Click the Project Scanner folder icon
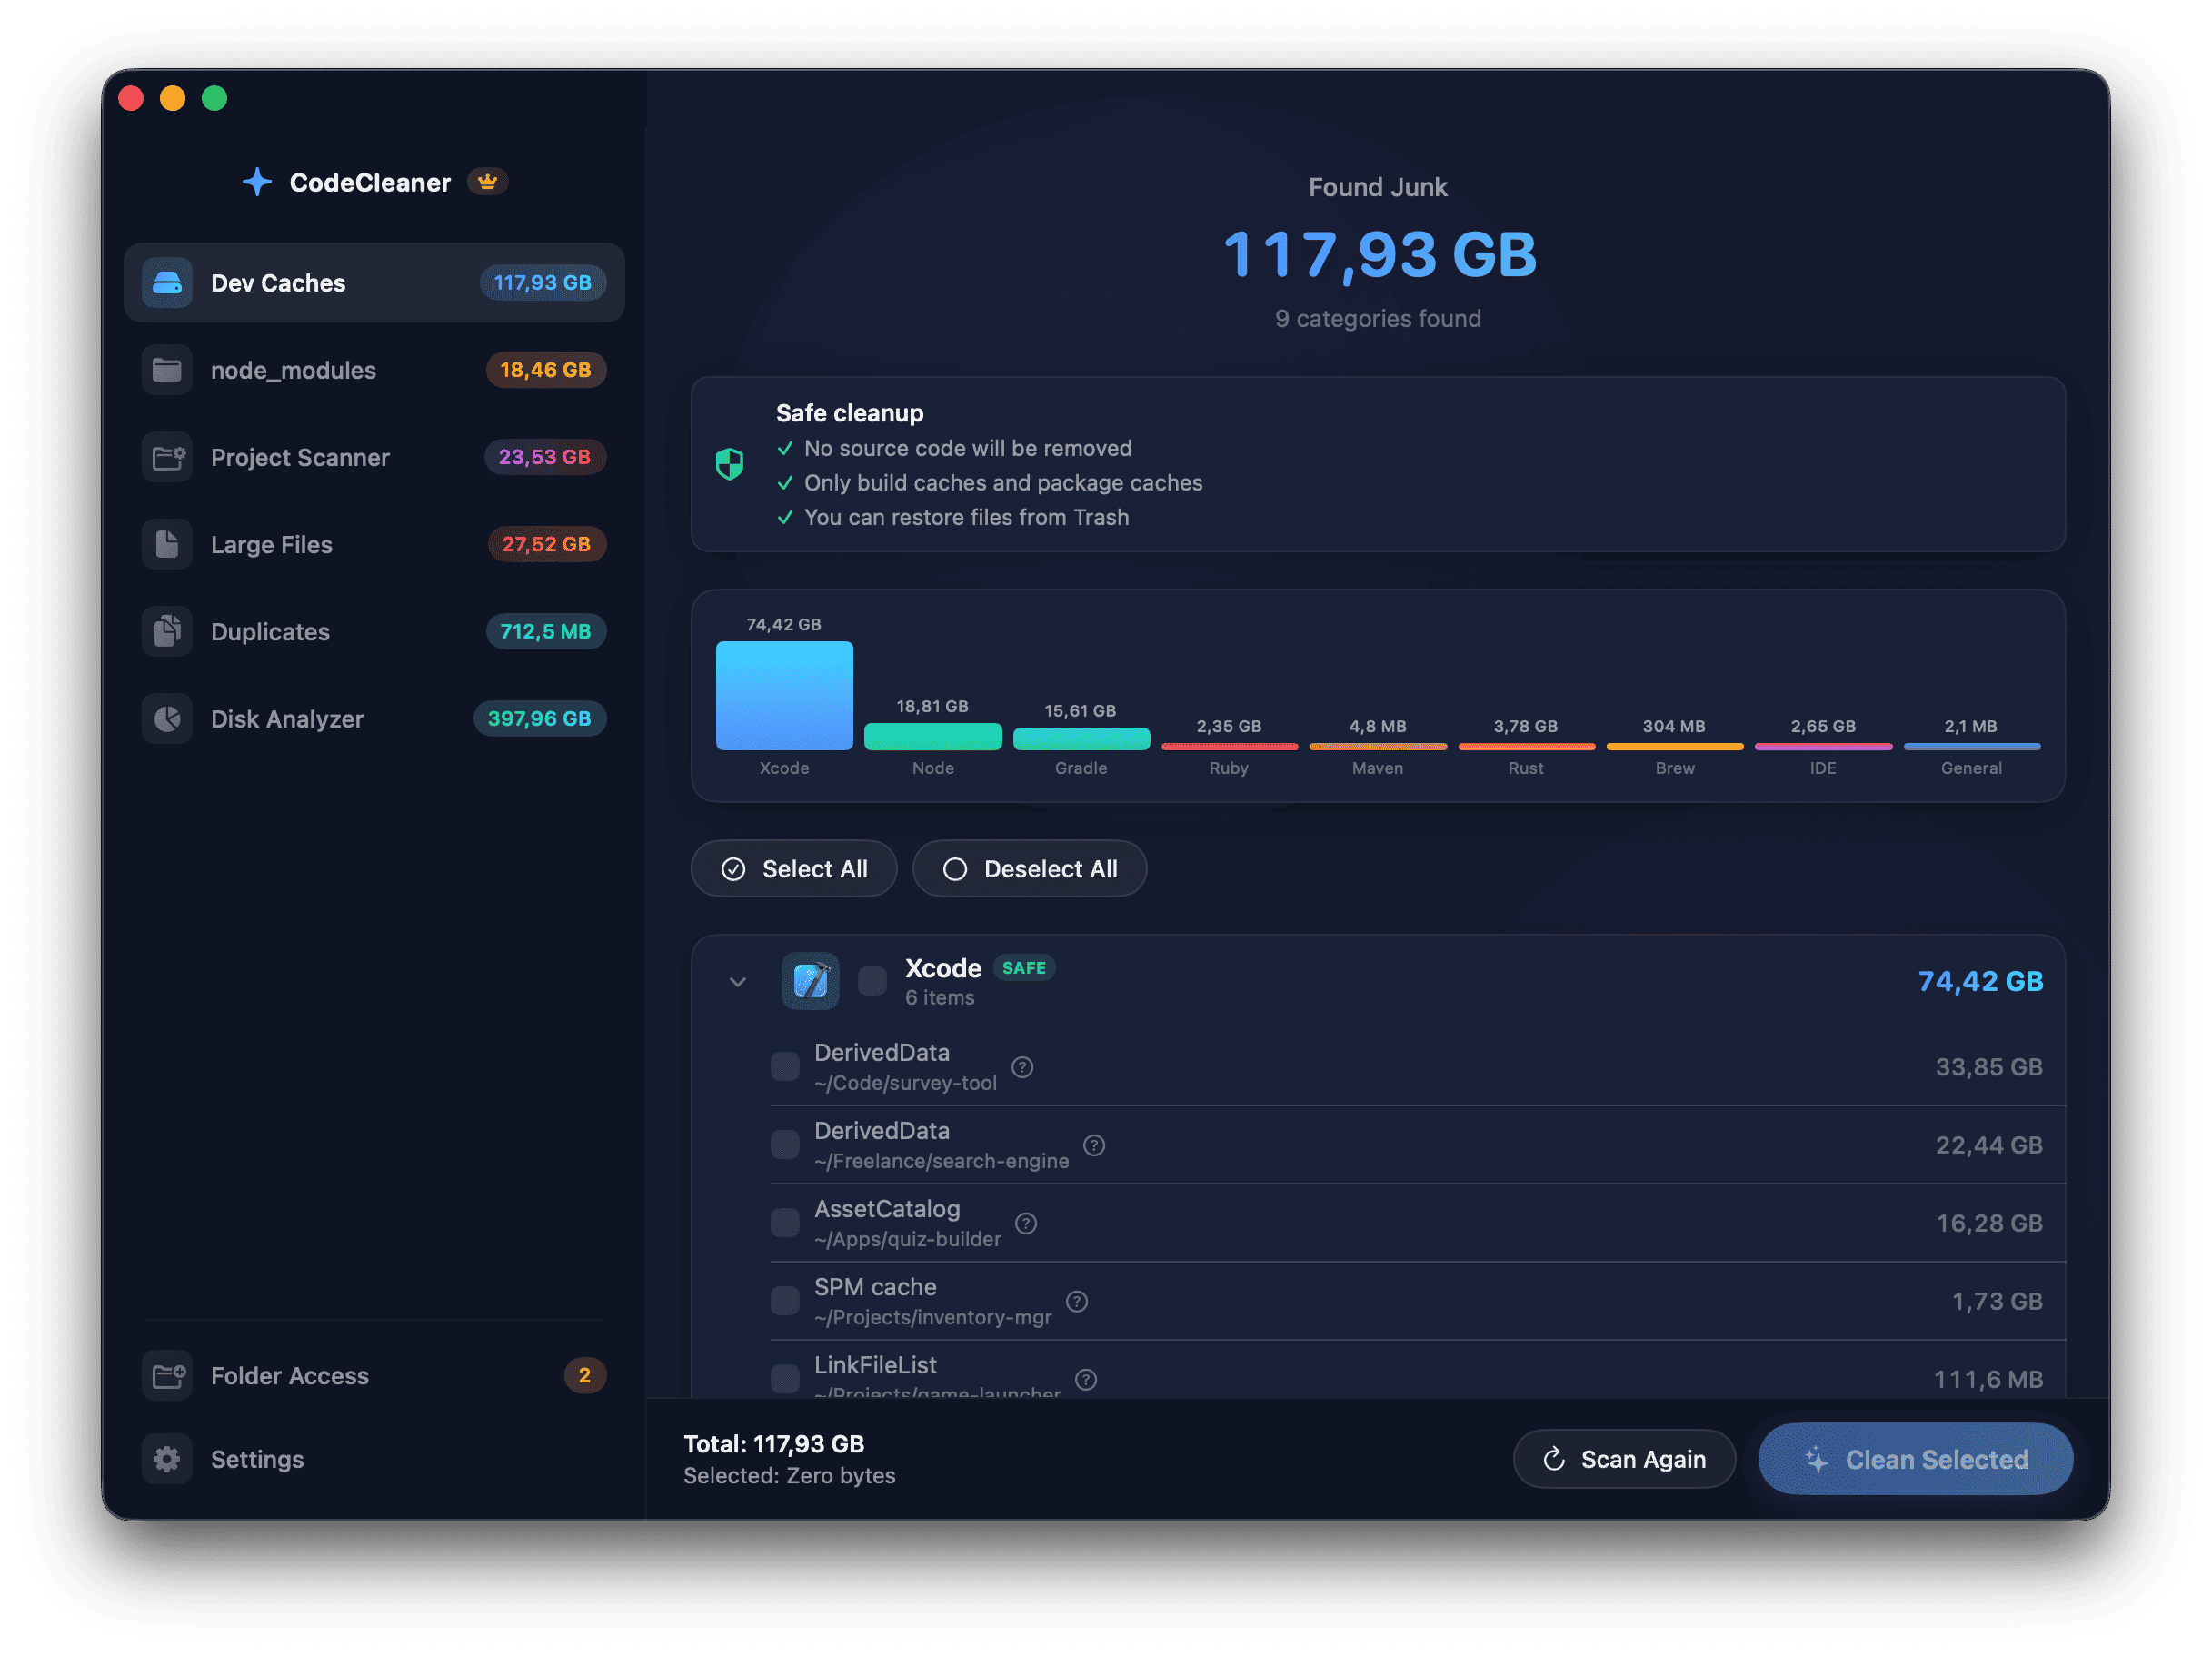This screenshot has height=1655, width=2212. click(x=167, y=457)
